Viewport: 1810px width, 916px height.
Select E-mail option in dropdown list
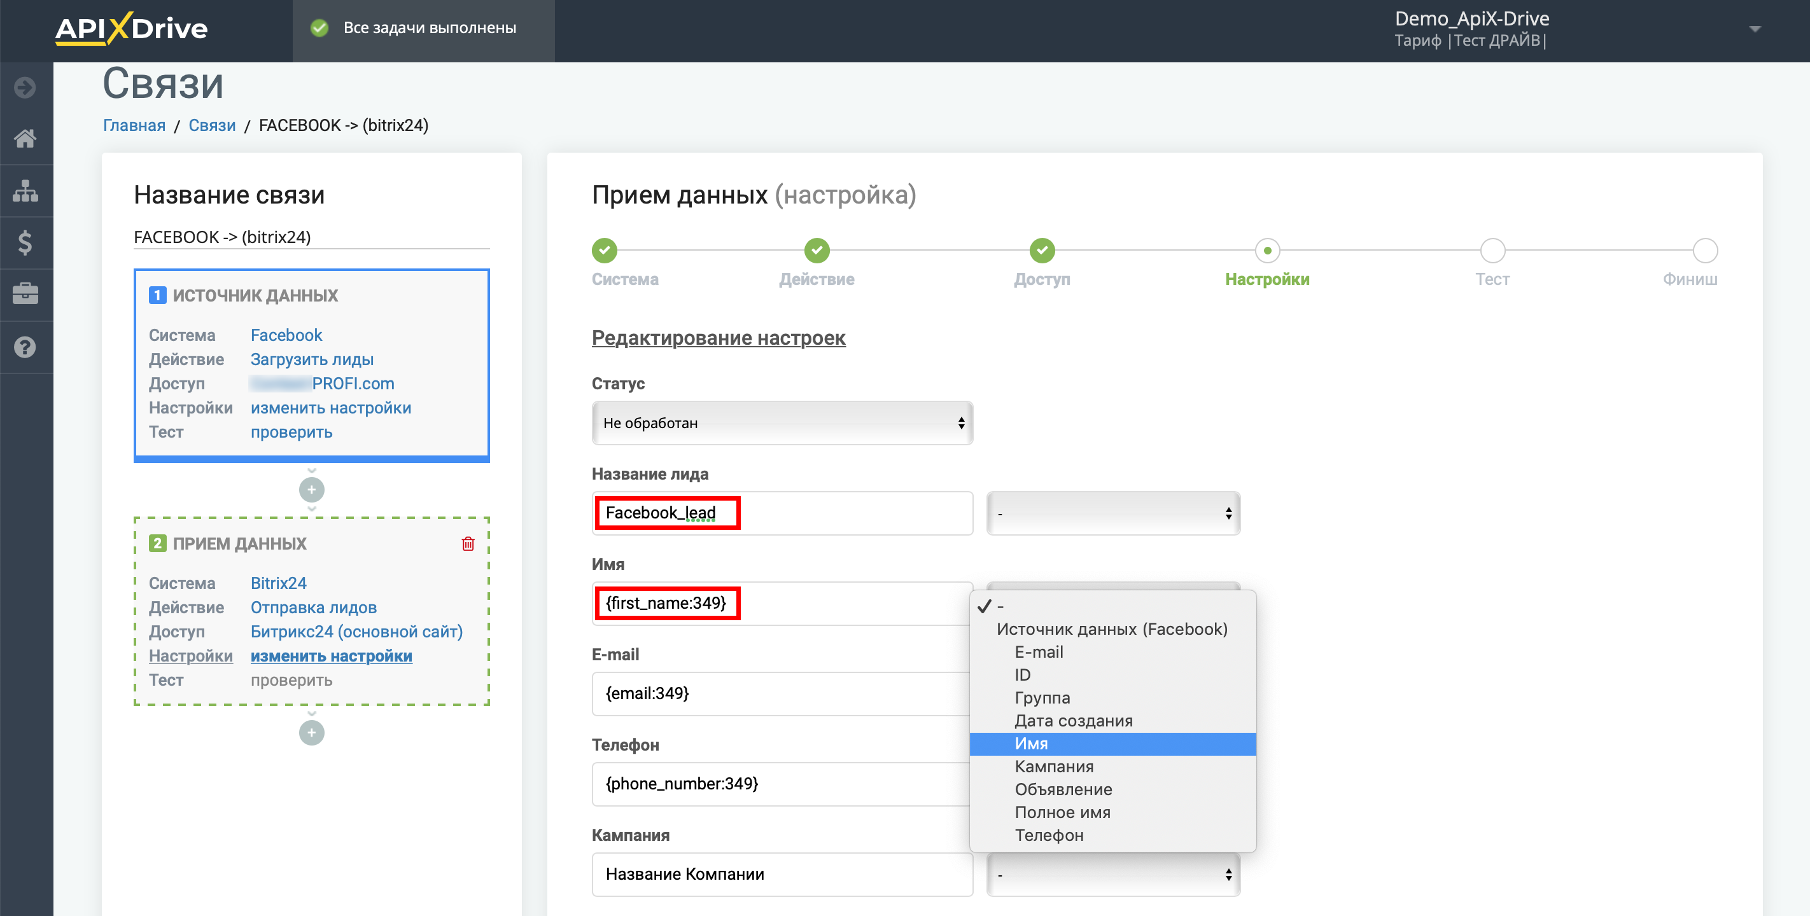(x=1112, y=652)
